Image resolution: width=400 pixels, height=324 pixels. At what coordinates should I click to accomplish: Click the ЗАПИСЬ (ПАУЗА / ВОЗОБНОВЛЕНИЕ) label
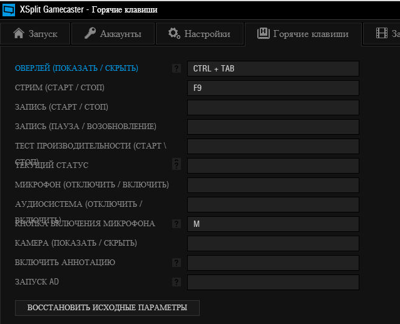pos(86,127)
